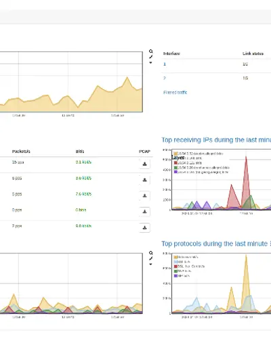
Task: Download PCAP for the 6 pps row
Action: (x=145, y=180)
